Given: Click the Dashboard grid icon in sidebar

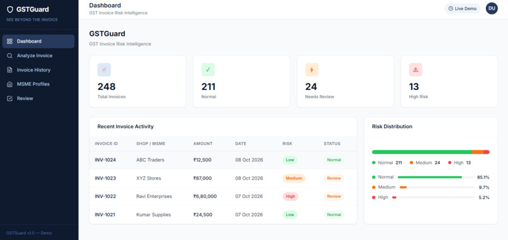Looking at the screenshot, I should point(9,41).
